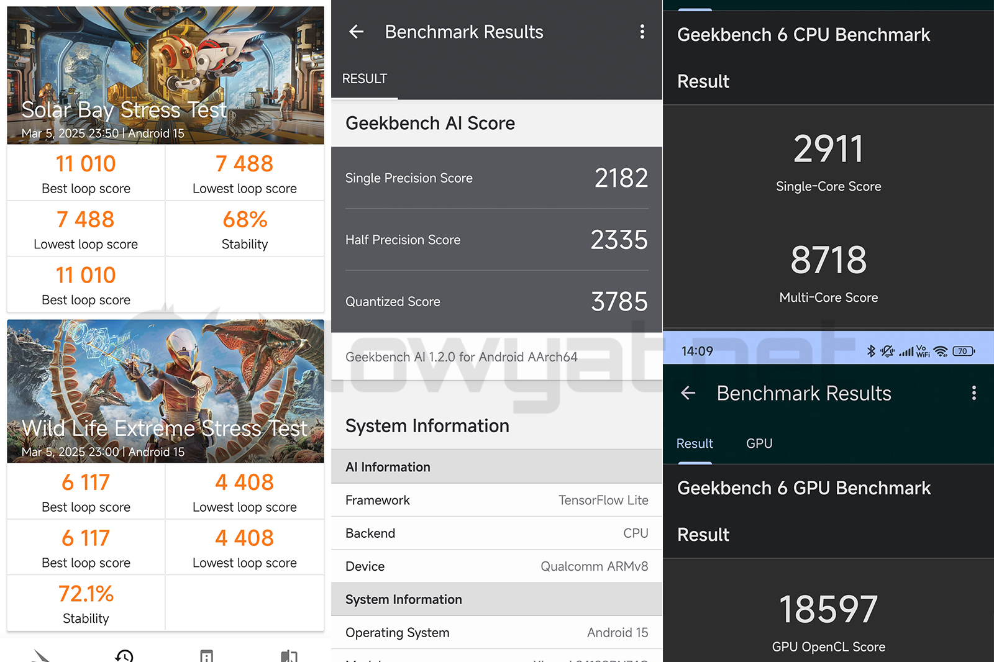Tap the Geekbench AI Score heading
The height and width of the screenshot is (662, 994).
(x=430, y=123)
